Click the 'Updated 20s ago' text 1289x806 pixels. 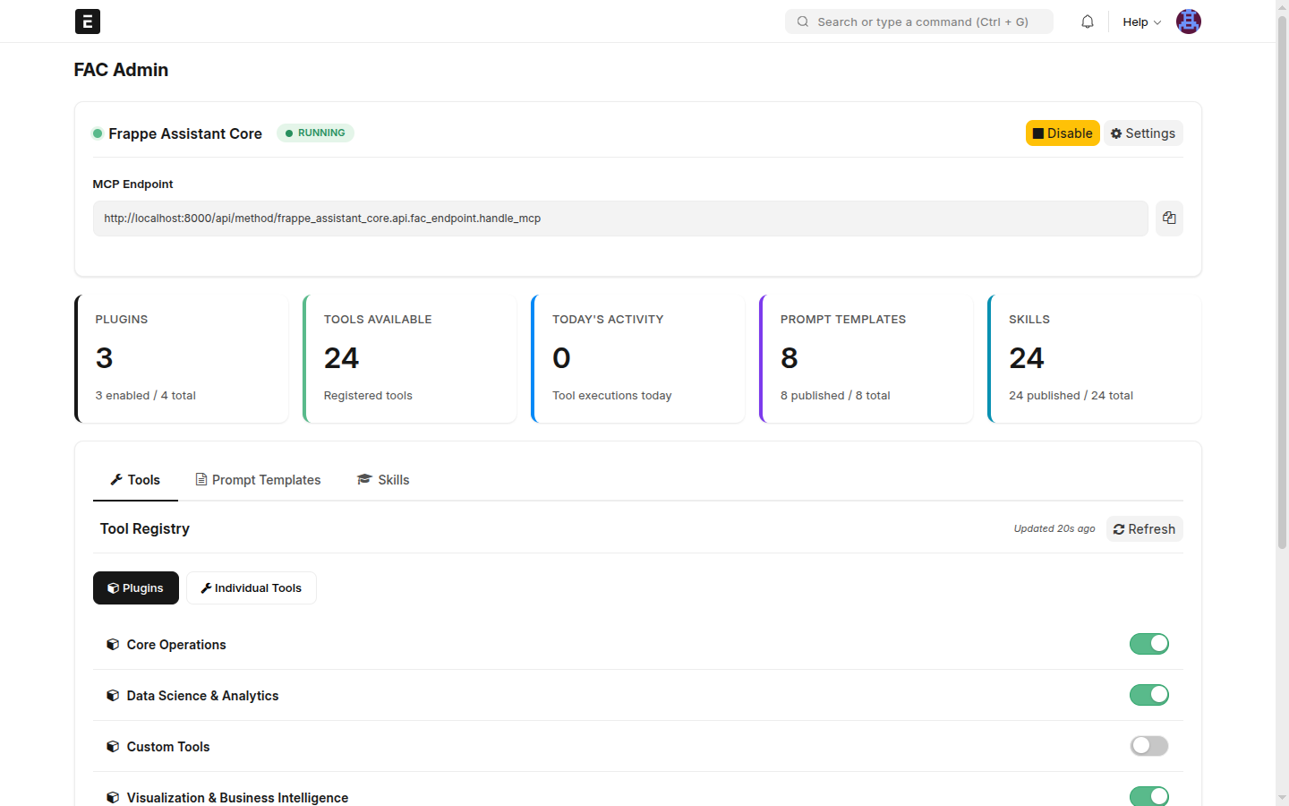1054,528
